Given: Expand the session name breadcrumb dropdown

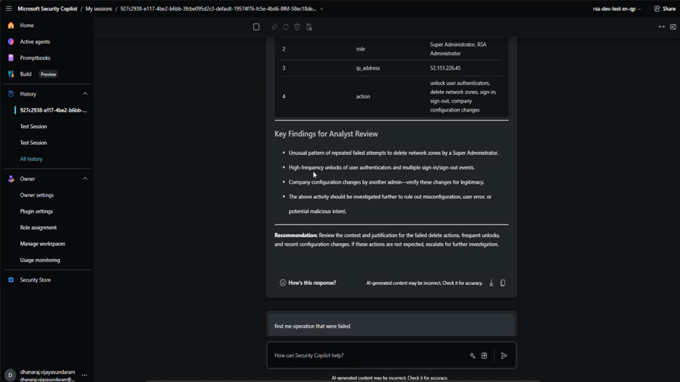Looking at the screenshot, I should click(x=321, y=8).
